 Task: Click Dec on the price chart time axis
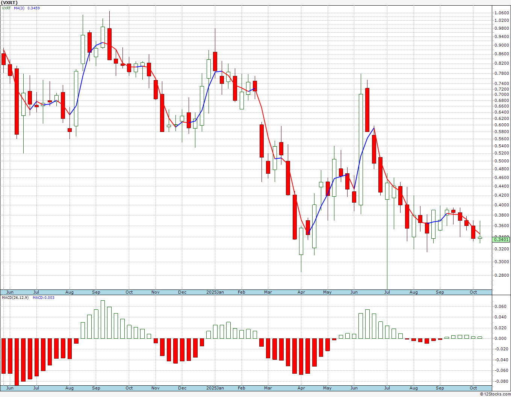tap(182, 292)
